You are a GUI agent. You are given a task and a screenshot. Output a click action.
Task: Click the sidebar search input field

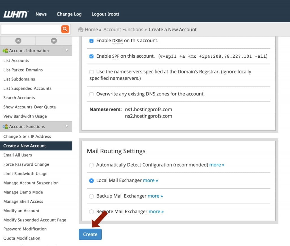31,29
